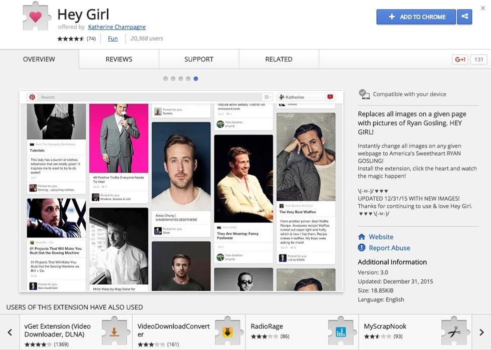Click the Report Abuse warning icon

click(362, 248)
